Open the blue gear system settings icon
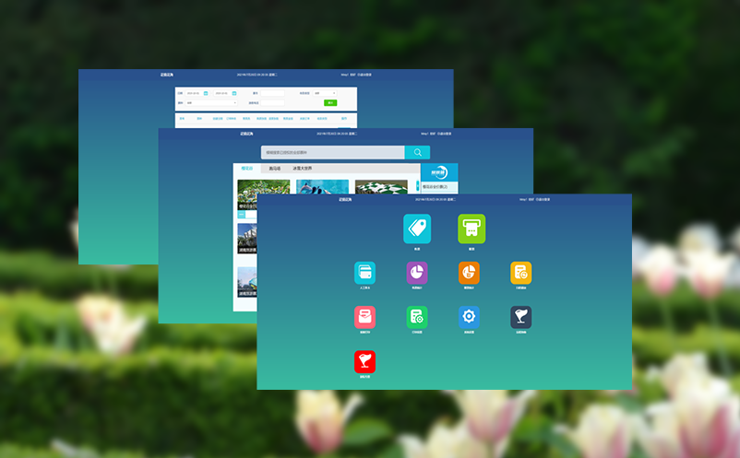 coord(469,317)
